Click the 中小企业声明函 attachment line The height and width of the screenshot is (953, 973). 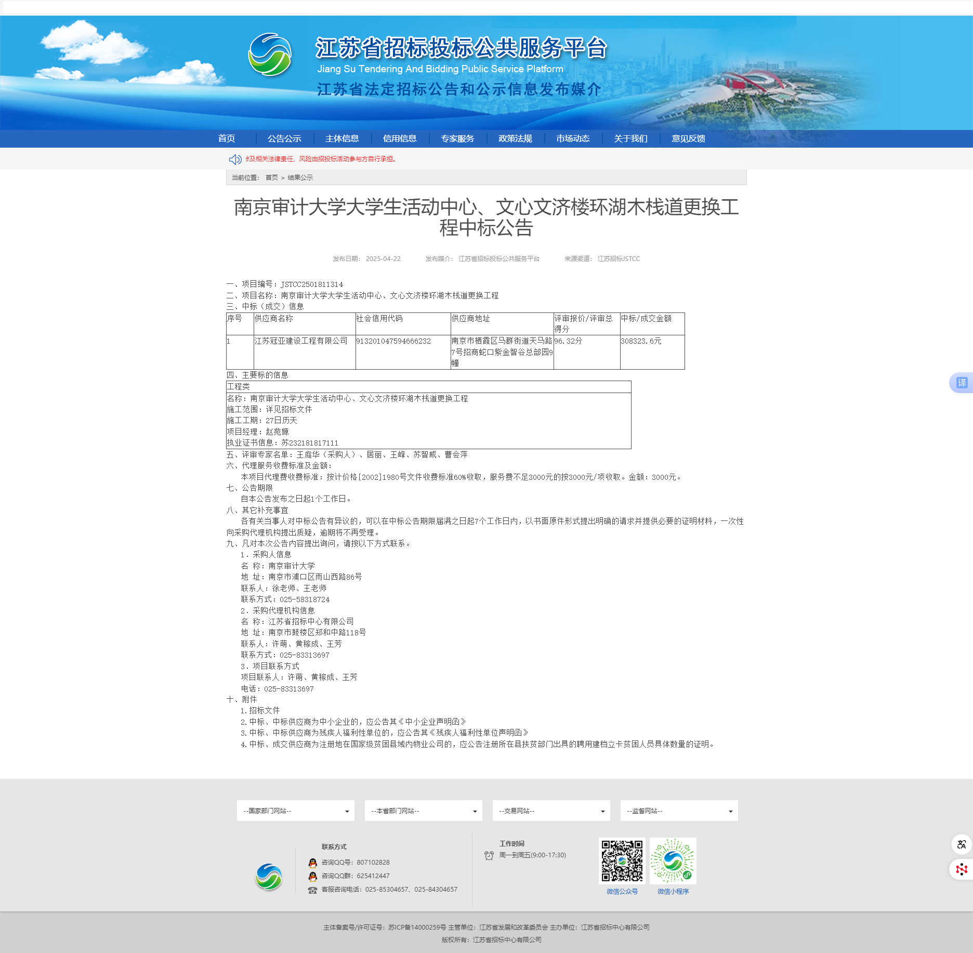click(353, 722)
